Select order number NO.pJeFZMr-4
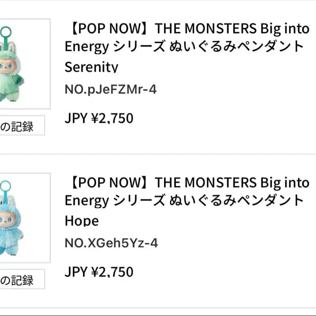 click(x=111, y=90)
